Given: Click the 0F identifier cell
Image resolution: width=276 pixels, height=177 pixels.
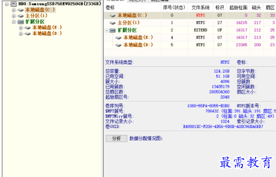Looking at the screenshot, I should pos(220,30).
